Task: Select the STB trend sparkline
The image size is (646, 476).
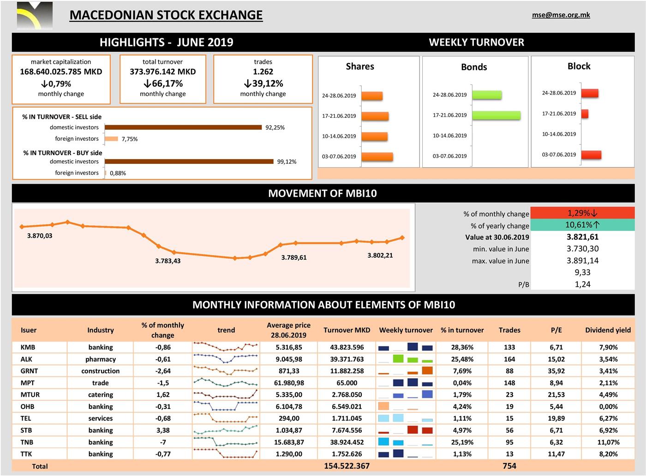Action: tap(226, 430)
